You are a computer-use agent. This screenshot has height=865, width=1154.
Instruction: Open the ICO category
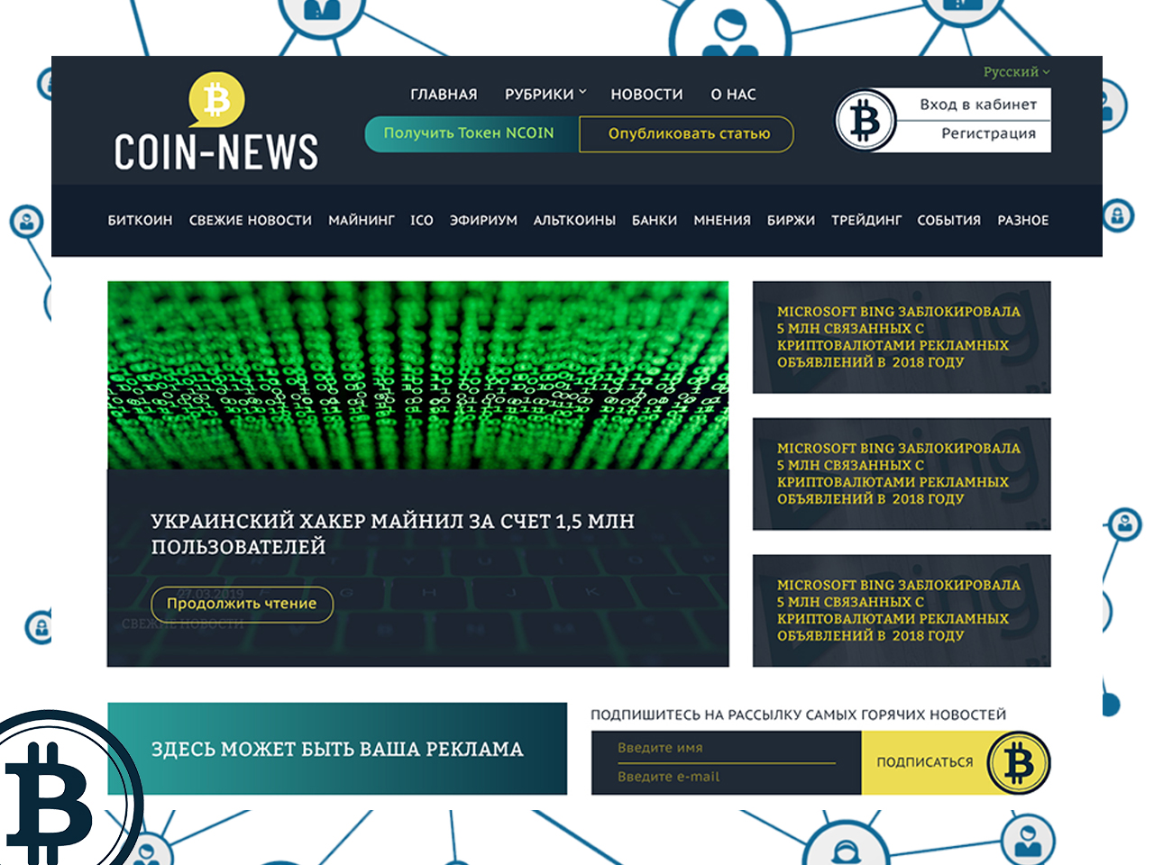click(422, 220)
